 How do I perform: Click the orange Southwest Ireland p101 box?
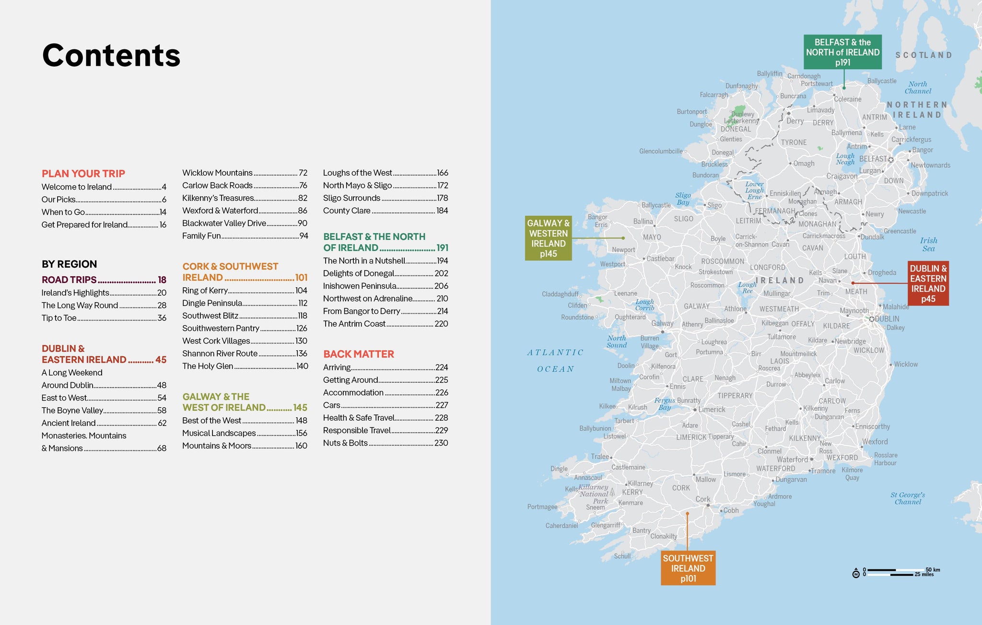[x=688, y=568]
